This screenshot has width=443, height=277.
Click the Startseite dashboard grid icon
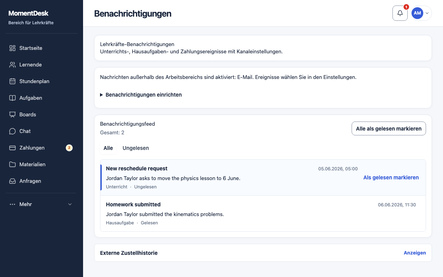12,48
